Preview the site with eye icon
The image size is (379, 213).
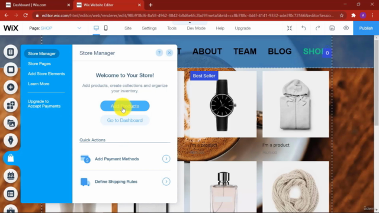[x=346, y=28]
